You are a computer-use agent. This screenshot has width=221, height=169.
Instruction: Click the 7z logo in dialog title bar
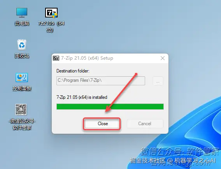pyautogui.click(x=56, y=58)
